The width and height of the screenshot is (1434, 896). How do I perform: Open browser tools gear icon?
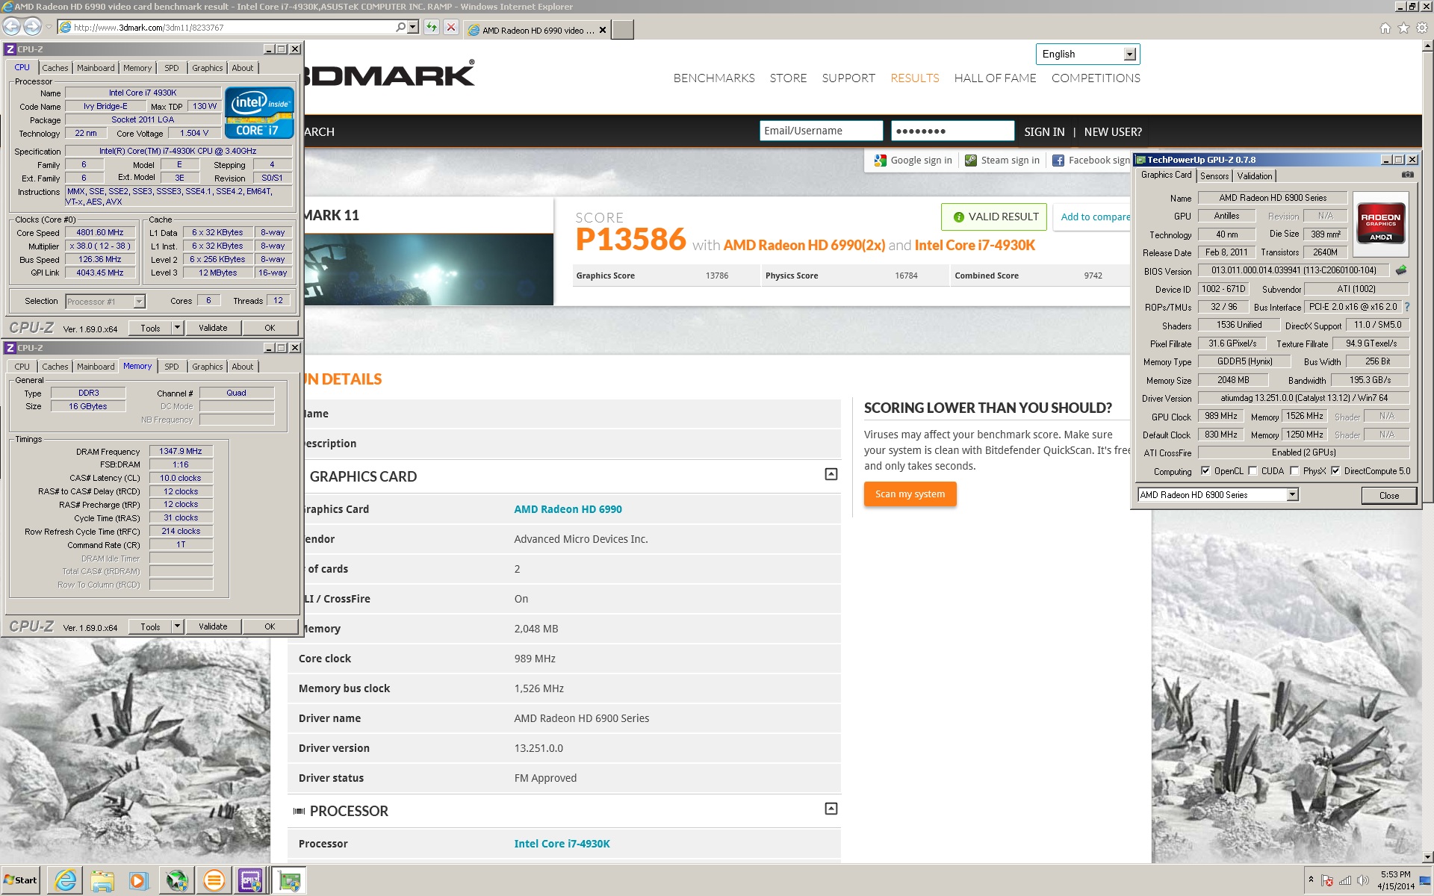point(1422,28)
